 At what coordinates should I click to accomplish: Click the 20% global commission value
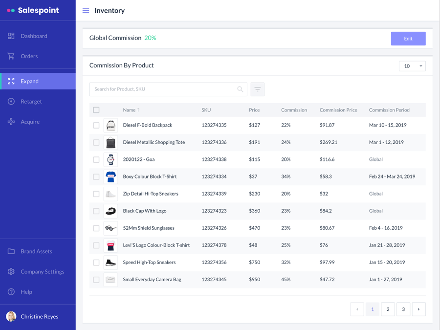(x=150, y=38)
